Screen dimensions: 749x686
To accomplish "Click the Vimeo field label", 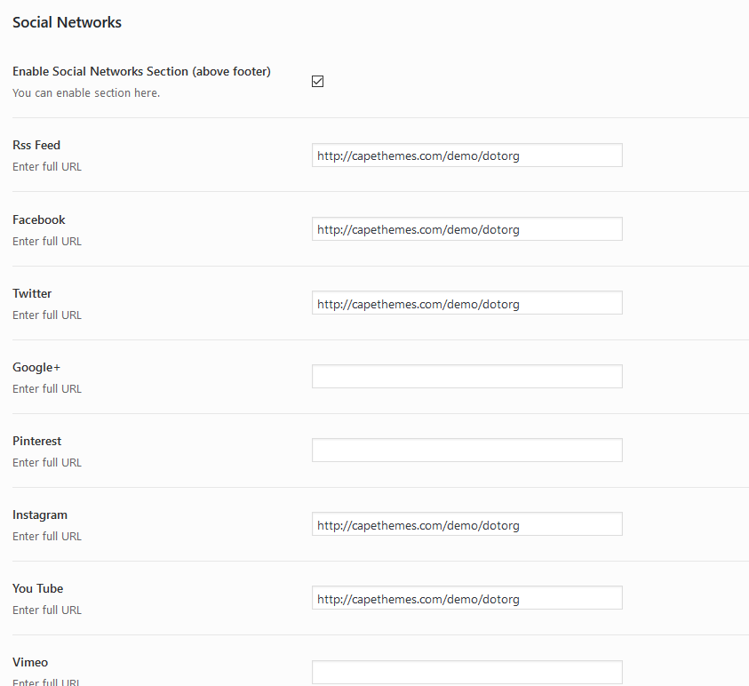I will 30,662.
